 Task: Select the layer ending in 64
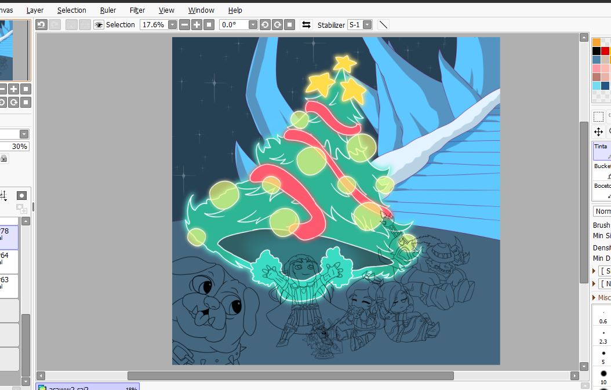[x=9, y=261]
